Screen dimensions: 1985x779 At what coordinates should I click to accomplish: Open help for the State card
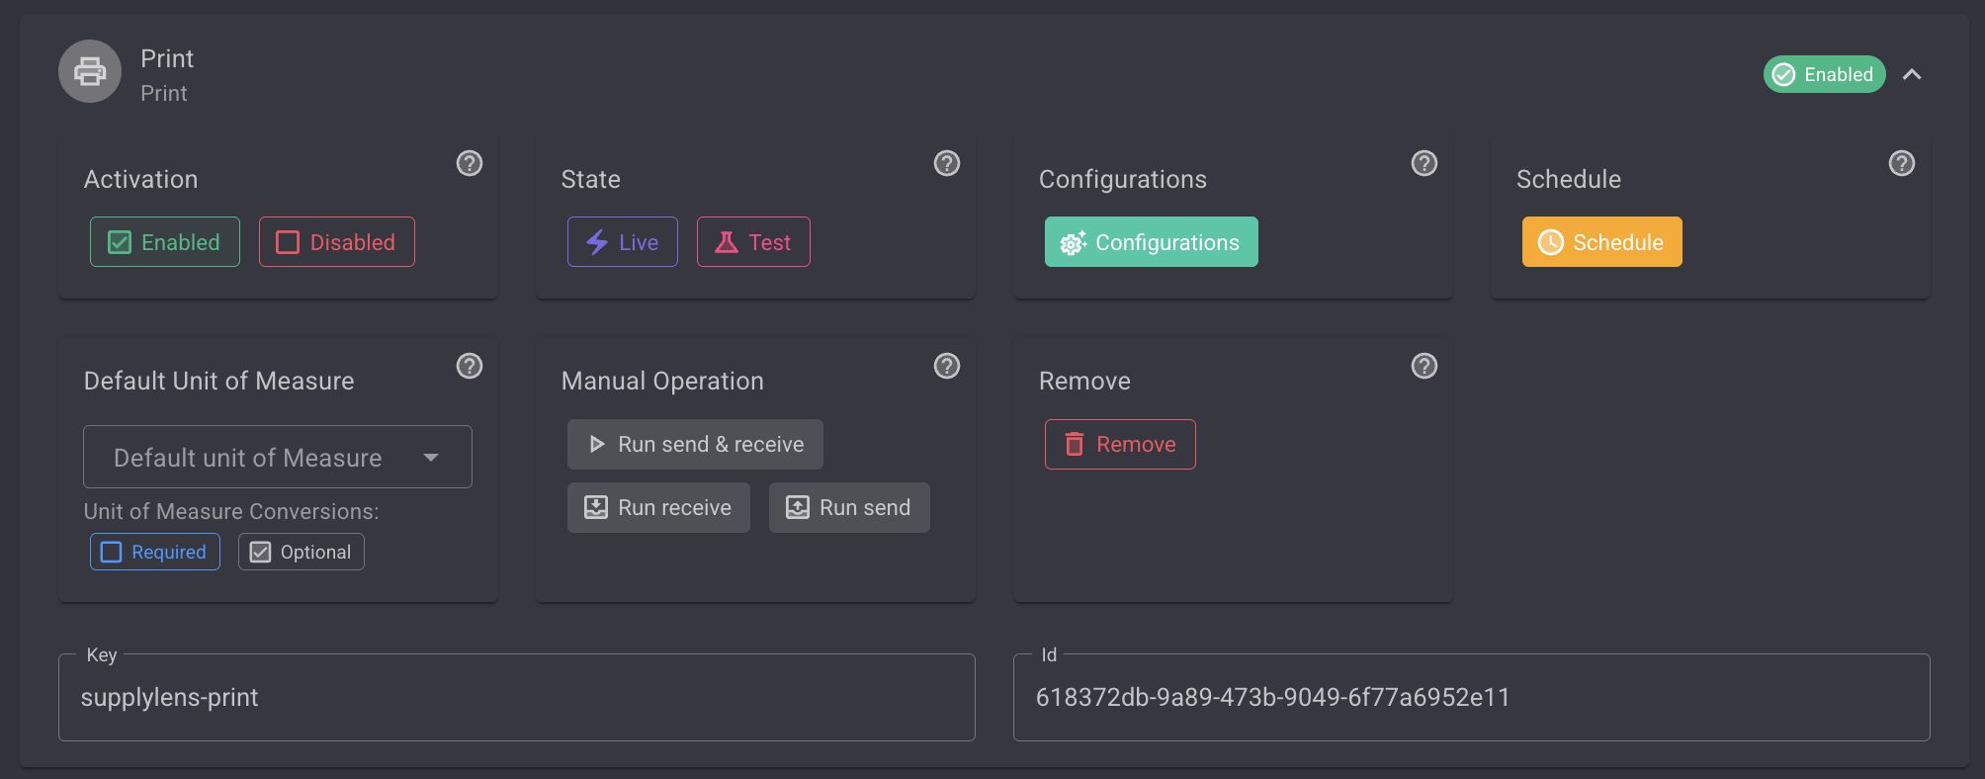[x=947, y=163]
